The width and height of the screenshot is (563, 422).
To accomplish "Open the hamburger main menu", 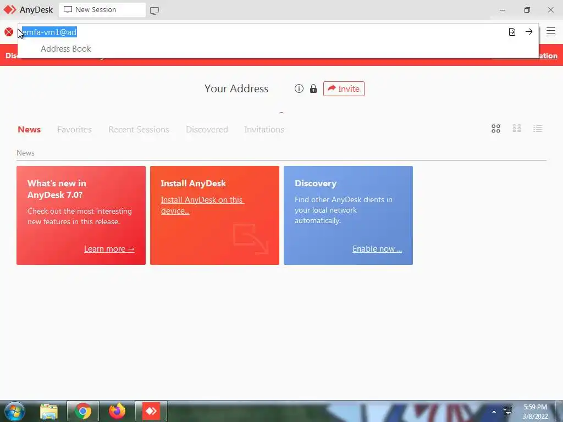I will (x=551, y=32).
